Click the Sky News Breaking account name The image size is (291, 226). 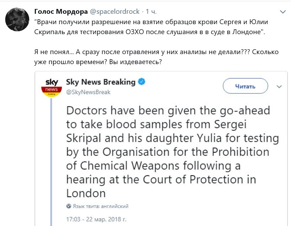pyautogui.click(x=101, y=82)
